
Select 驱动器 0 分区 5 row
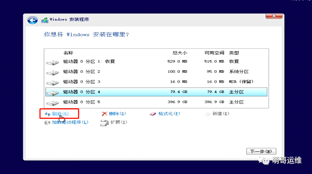coord(156,102)
